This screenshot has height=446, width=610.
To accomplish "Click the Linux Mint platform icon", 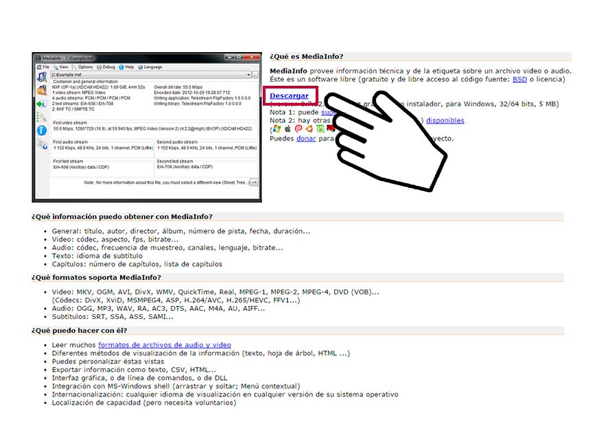I will pos(320,128).
